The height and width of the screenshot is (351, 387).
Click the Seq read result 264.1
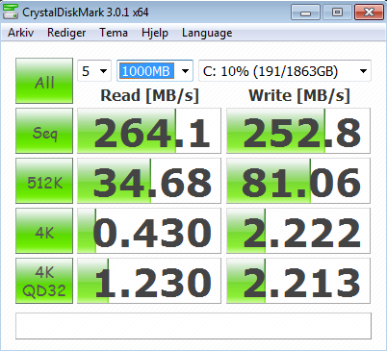149,131
